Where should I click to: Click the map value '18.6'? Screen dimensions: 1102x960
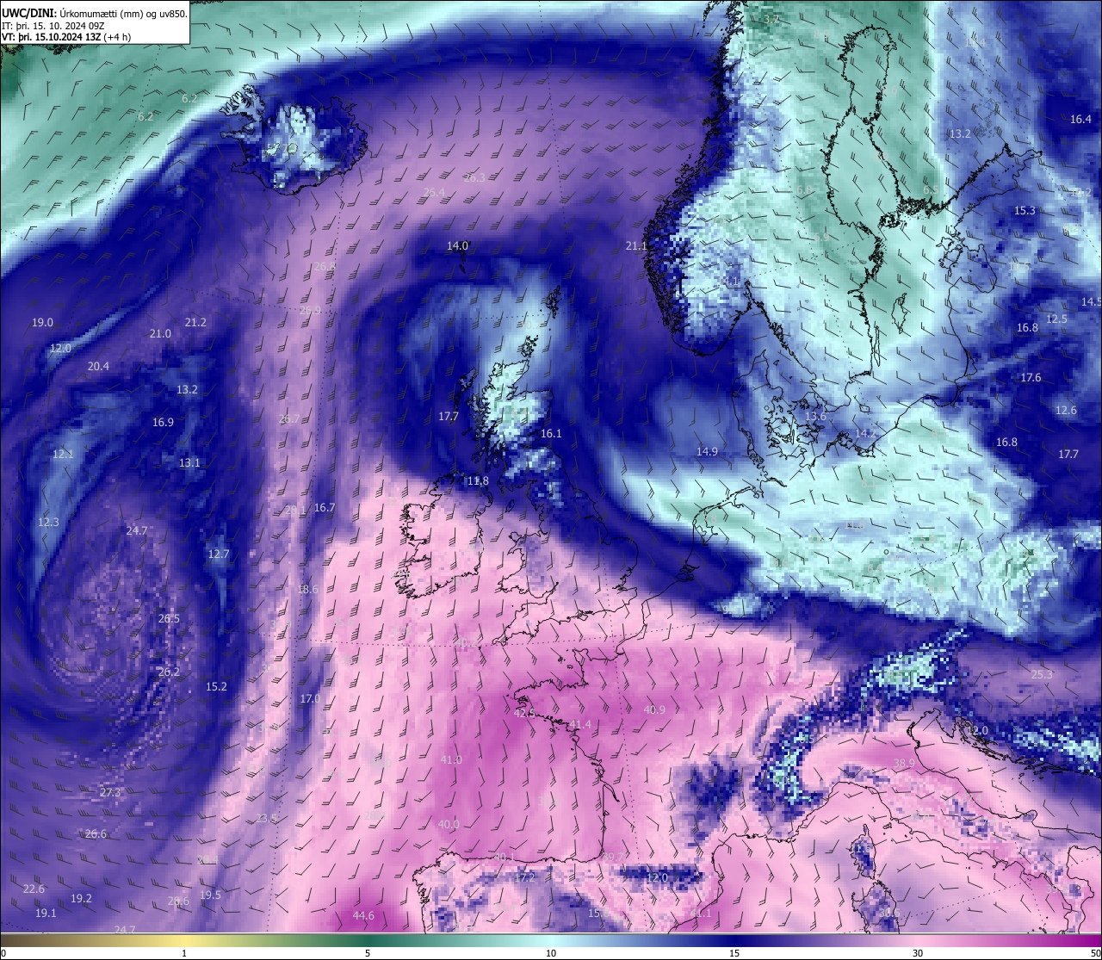point(307,589)
